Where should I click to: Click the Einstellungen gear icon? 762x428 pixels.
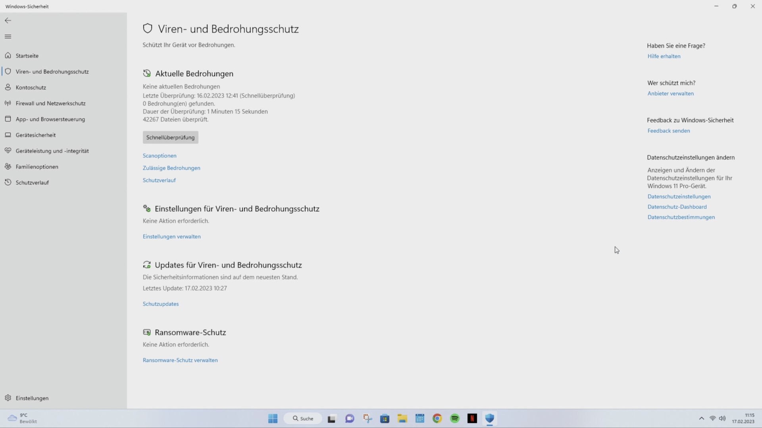[x=8, y=398]
